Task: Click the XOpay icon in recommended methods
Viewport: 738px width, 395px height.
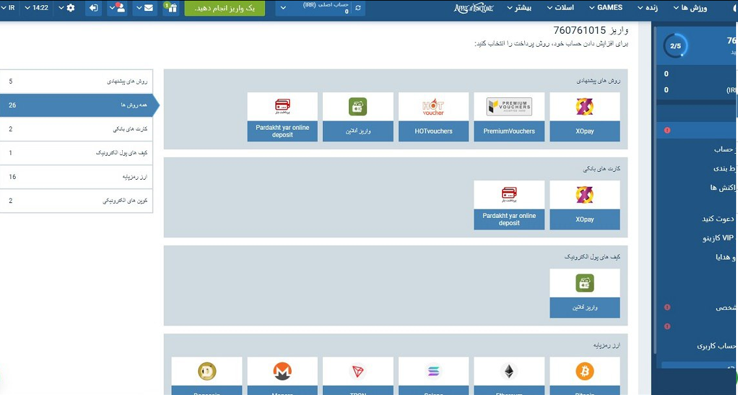Action: 584,107
